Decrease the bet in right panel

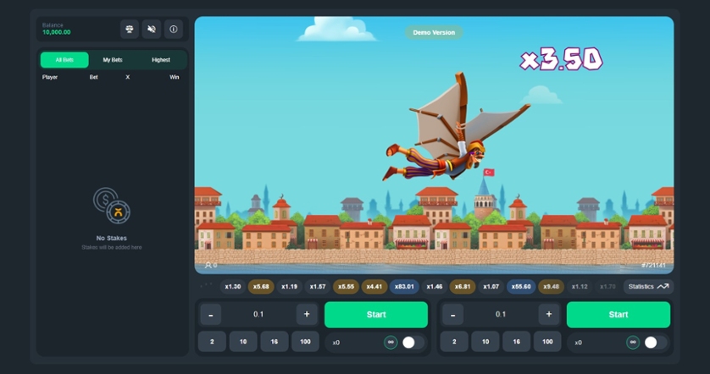tap(452, 315)
